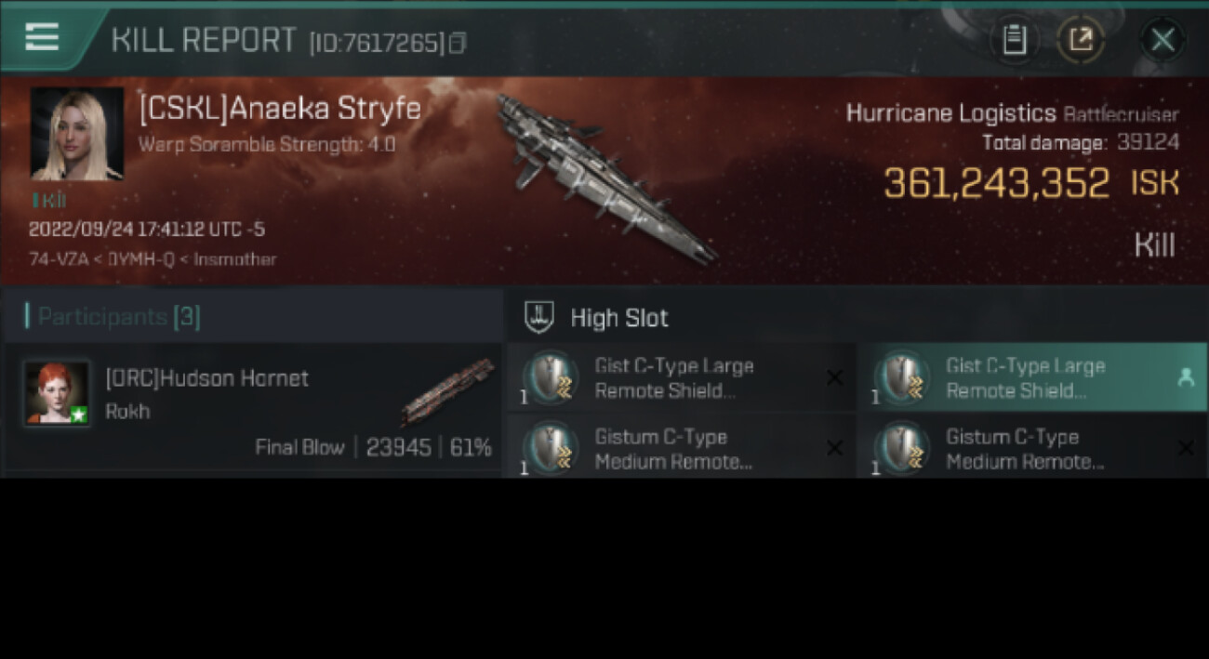View Anaeka Stryfe's character portrait
1209x659 pixels.
[x=77, y=134]
